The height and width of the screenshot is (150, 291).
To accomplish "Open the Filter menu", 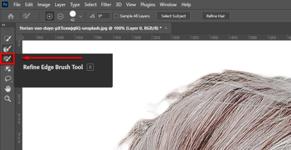I will pos(106,5).
